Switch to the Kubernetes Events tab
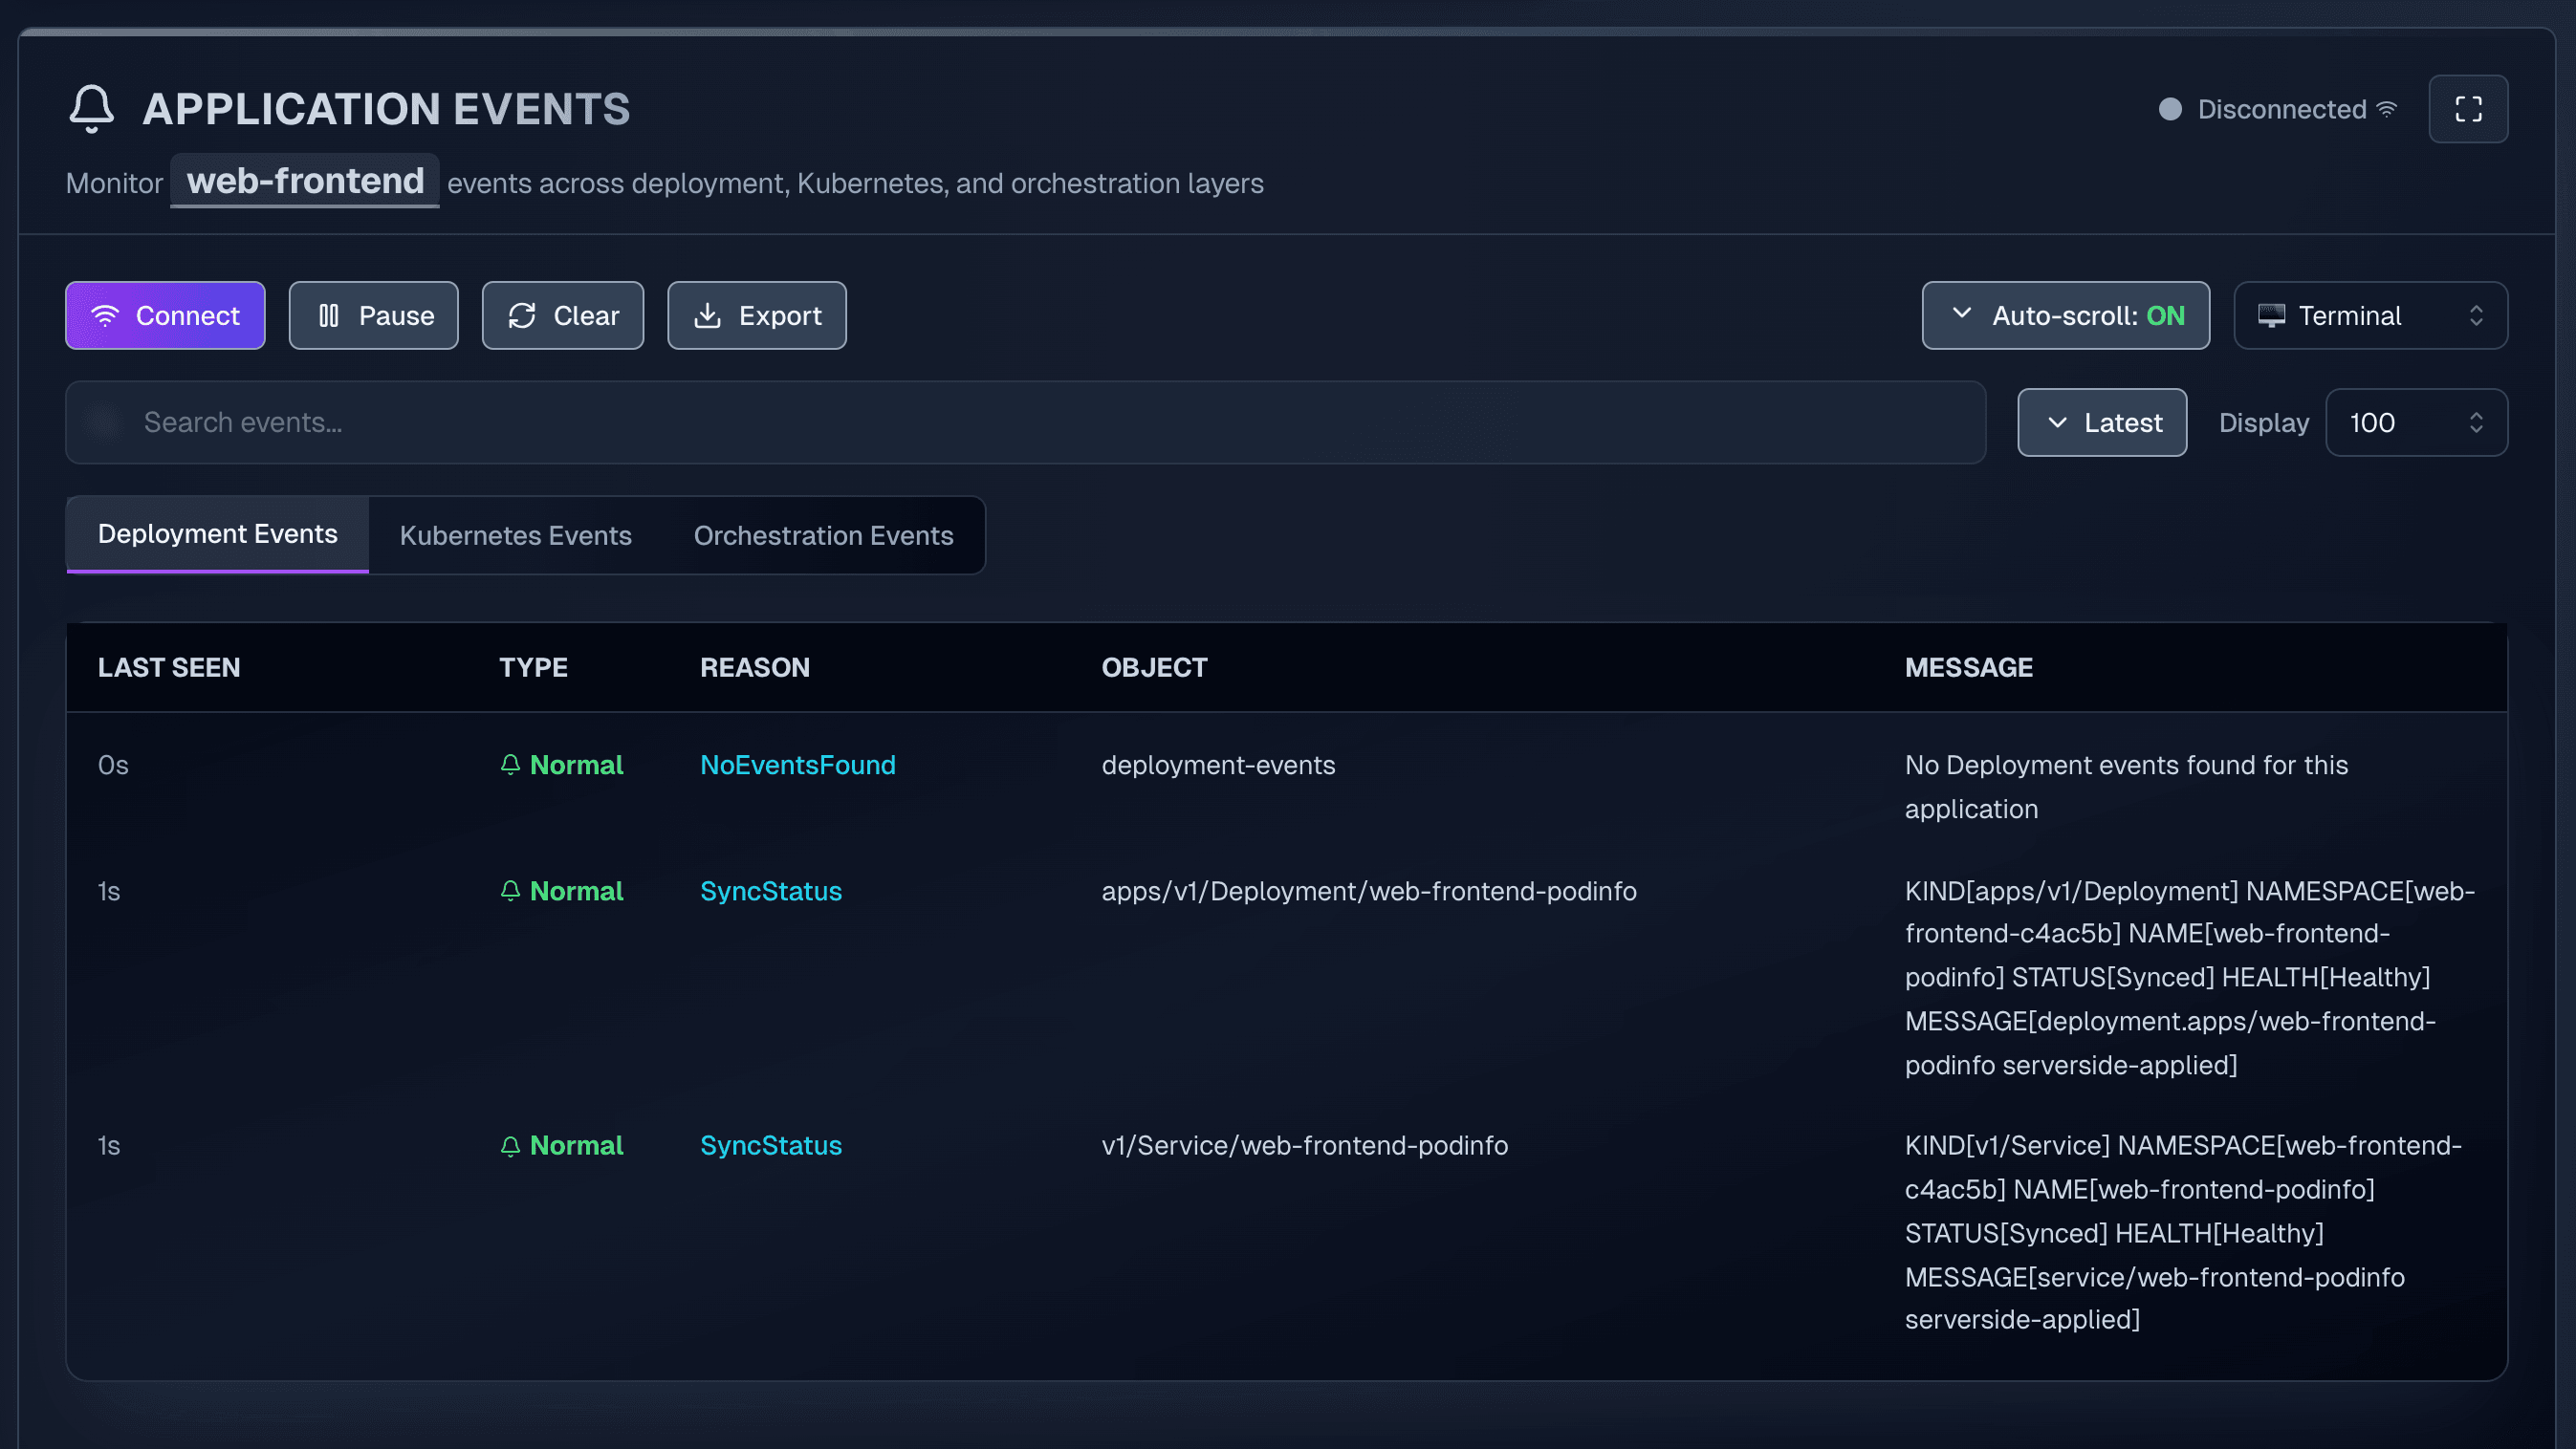2576x1449 pixels. pos(516,535)
